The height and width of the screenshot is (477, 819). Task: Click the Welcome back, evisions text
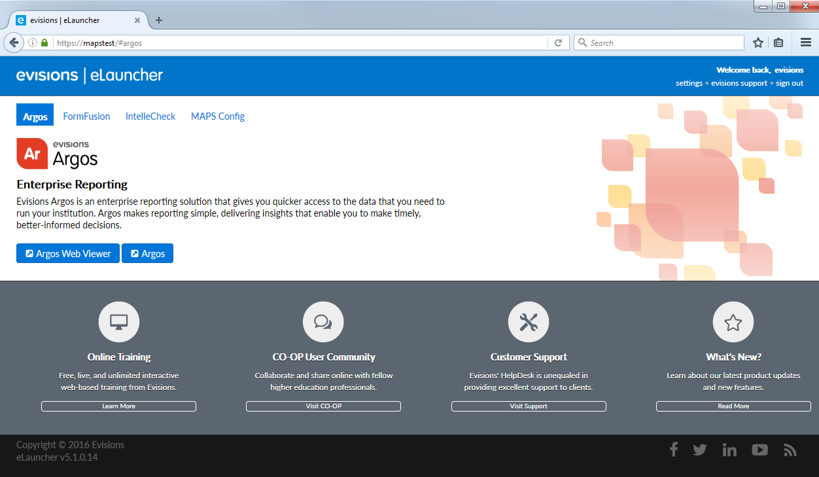(759, 70)
